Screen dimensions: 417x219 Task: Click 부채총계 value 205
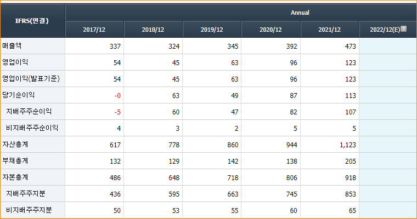pyautogui.click(x=351, y=162)
